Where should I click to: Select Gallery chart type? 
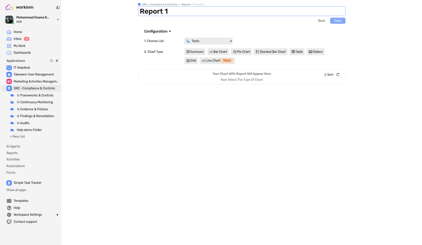coord(315,52)
